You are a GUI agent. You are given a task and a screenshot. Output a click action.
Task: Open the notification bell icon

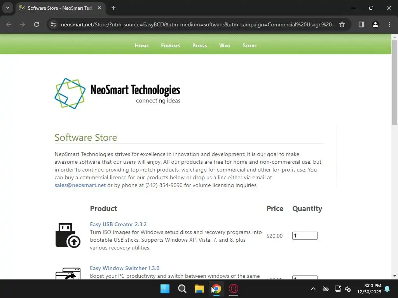[388, 289]
